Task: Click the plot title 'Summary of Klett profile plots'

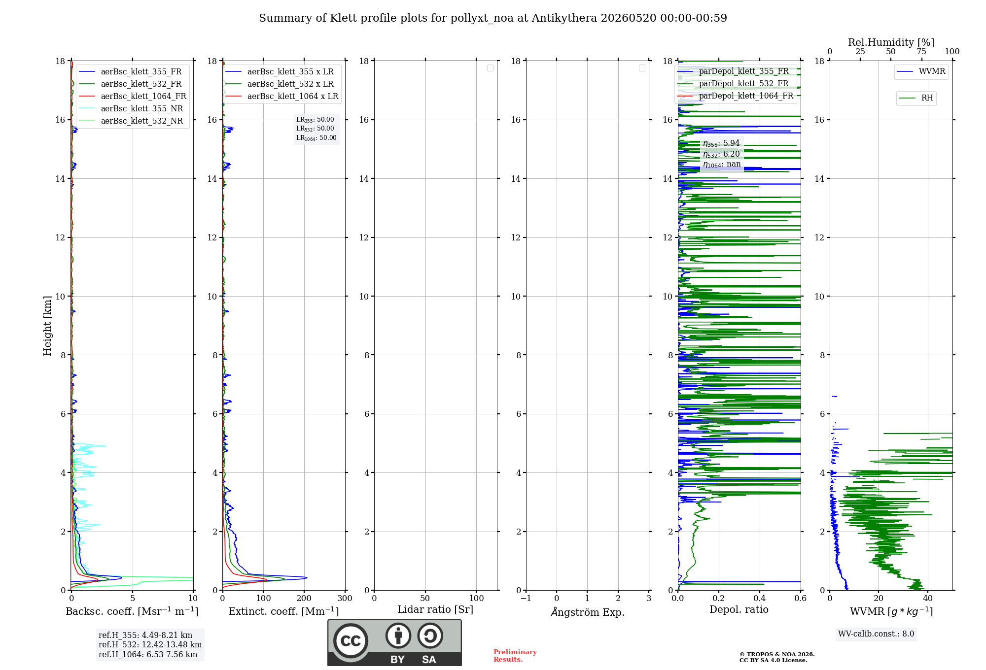Action: pos(493,18)
